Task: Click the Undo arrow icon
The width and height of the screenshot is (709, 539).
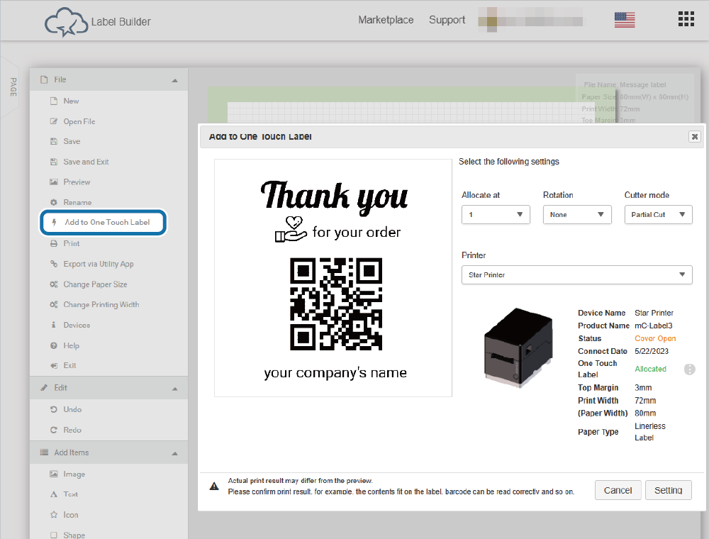Action: 54,409
